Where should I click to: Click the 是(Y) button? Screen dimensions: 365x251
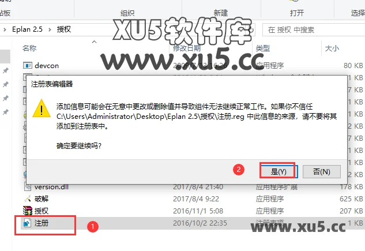pyautogui.click(x=279, y=171)
